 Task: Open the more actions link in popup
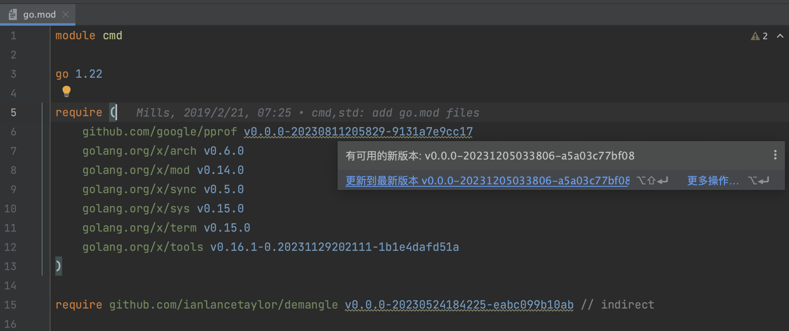coord(712,181)
